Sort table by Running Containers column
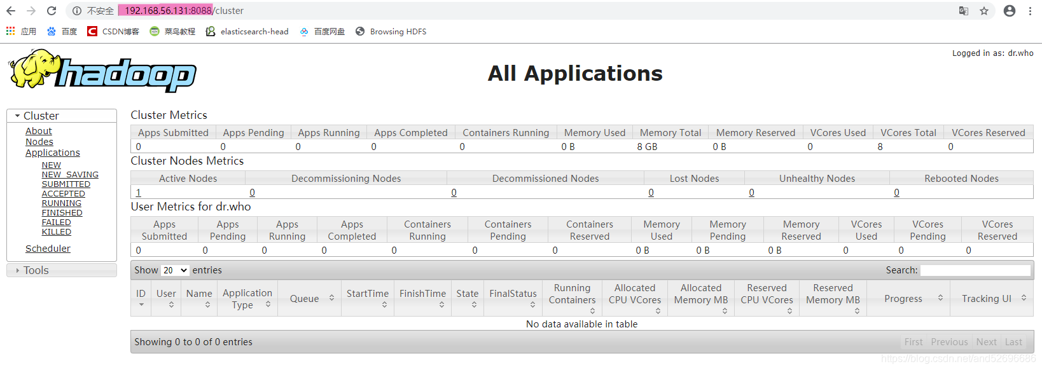Image resolution: width=1042 pixels, height=370 pixels. click(x=573, y=298)
